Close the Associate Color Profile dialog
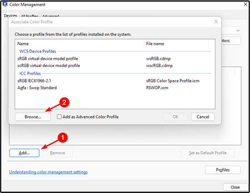Image resolution: width=250 pixels, height=193 pixels. coord(216,22)
